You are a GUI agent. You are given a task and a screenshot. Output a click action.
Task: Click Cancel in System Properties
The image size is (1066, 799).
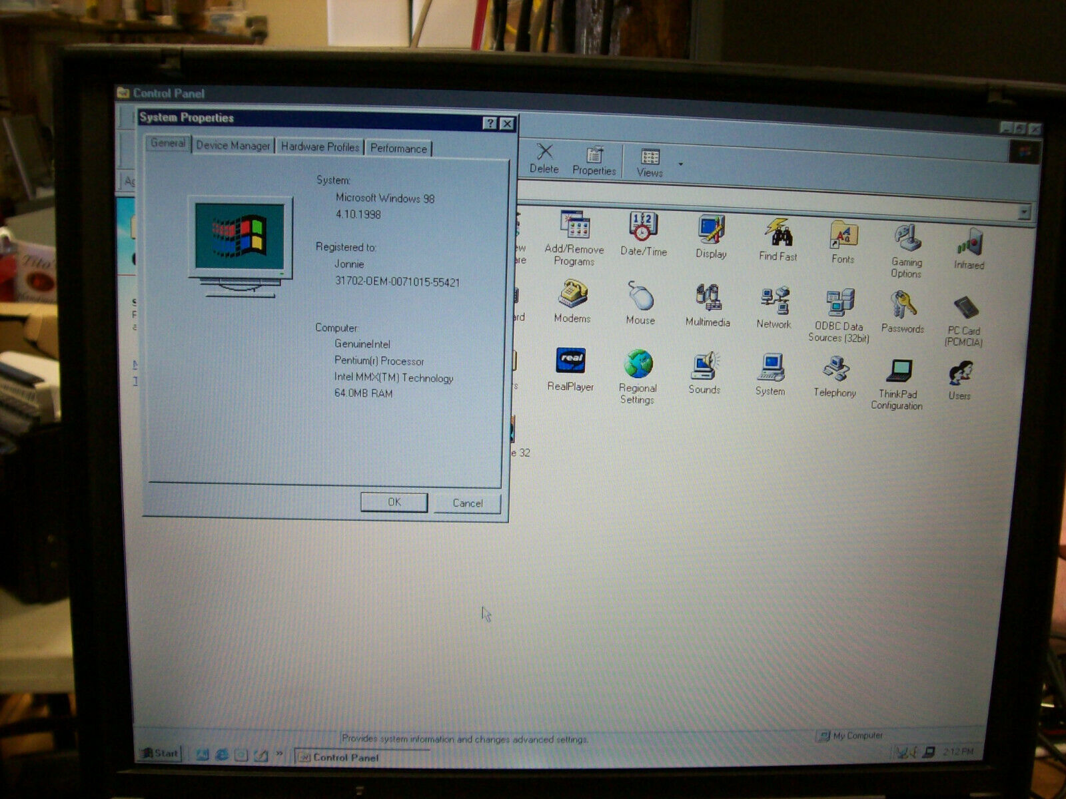[468, 503]
